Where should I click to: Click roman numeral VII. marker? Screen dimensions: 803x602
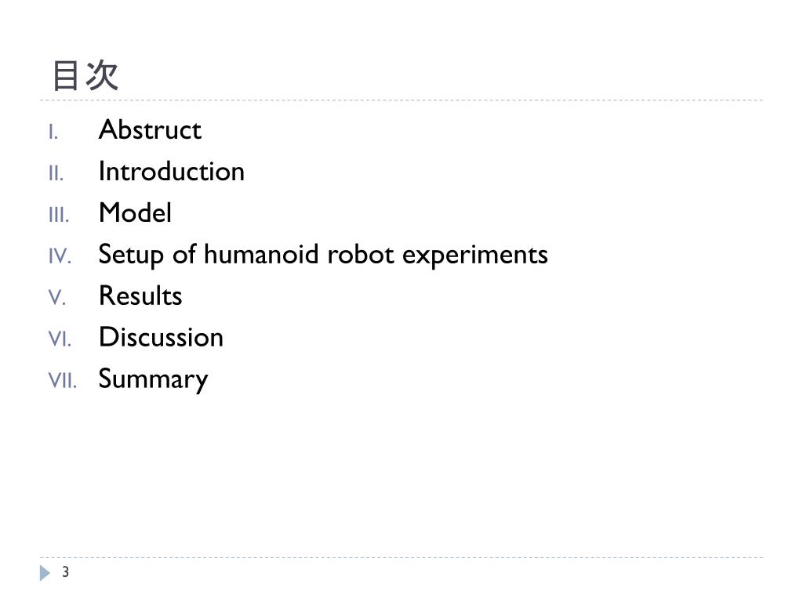pyautogui.click(x=63, y=380)
